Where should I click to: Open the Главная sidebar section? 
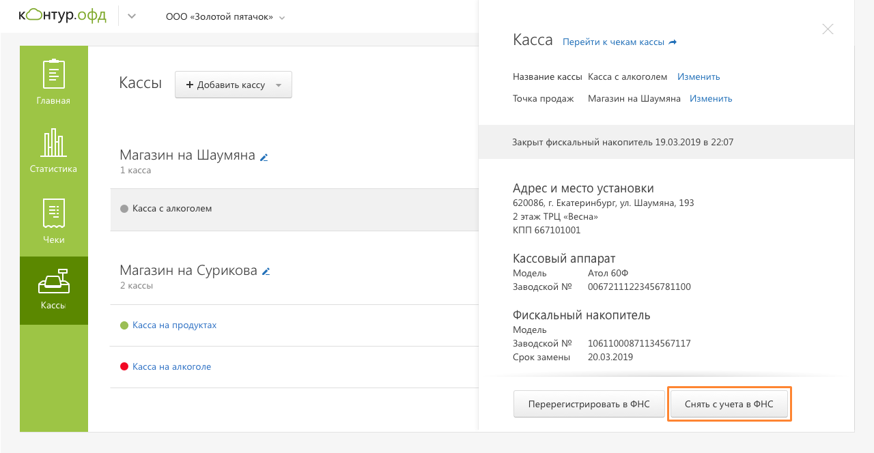point(53,82)
